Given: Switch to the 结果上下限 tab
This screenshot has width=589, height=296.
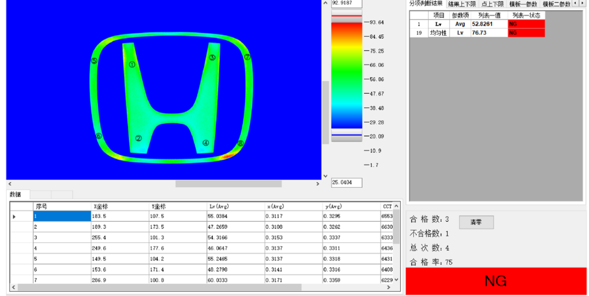Looking at the screenshot, I should click(x=462, y=4).
